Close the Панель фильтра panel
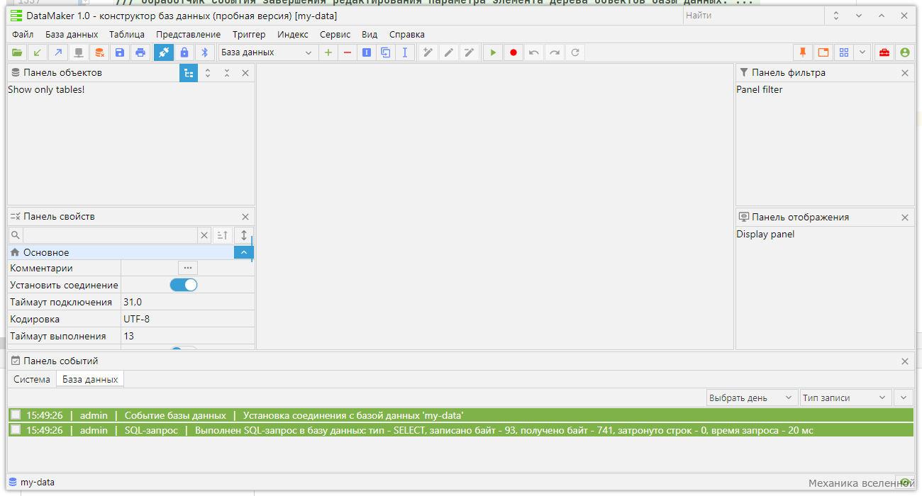Screen dimensions: 922x496 [x=905, y=73]
